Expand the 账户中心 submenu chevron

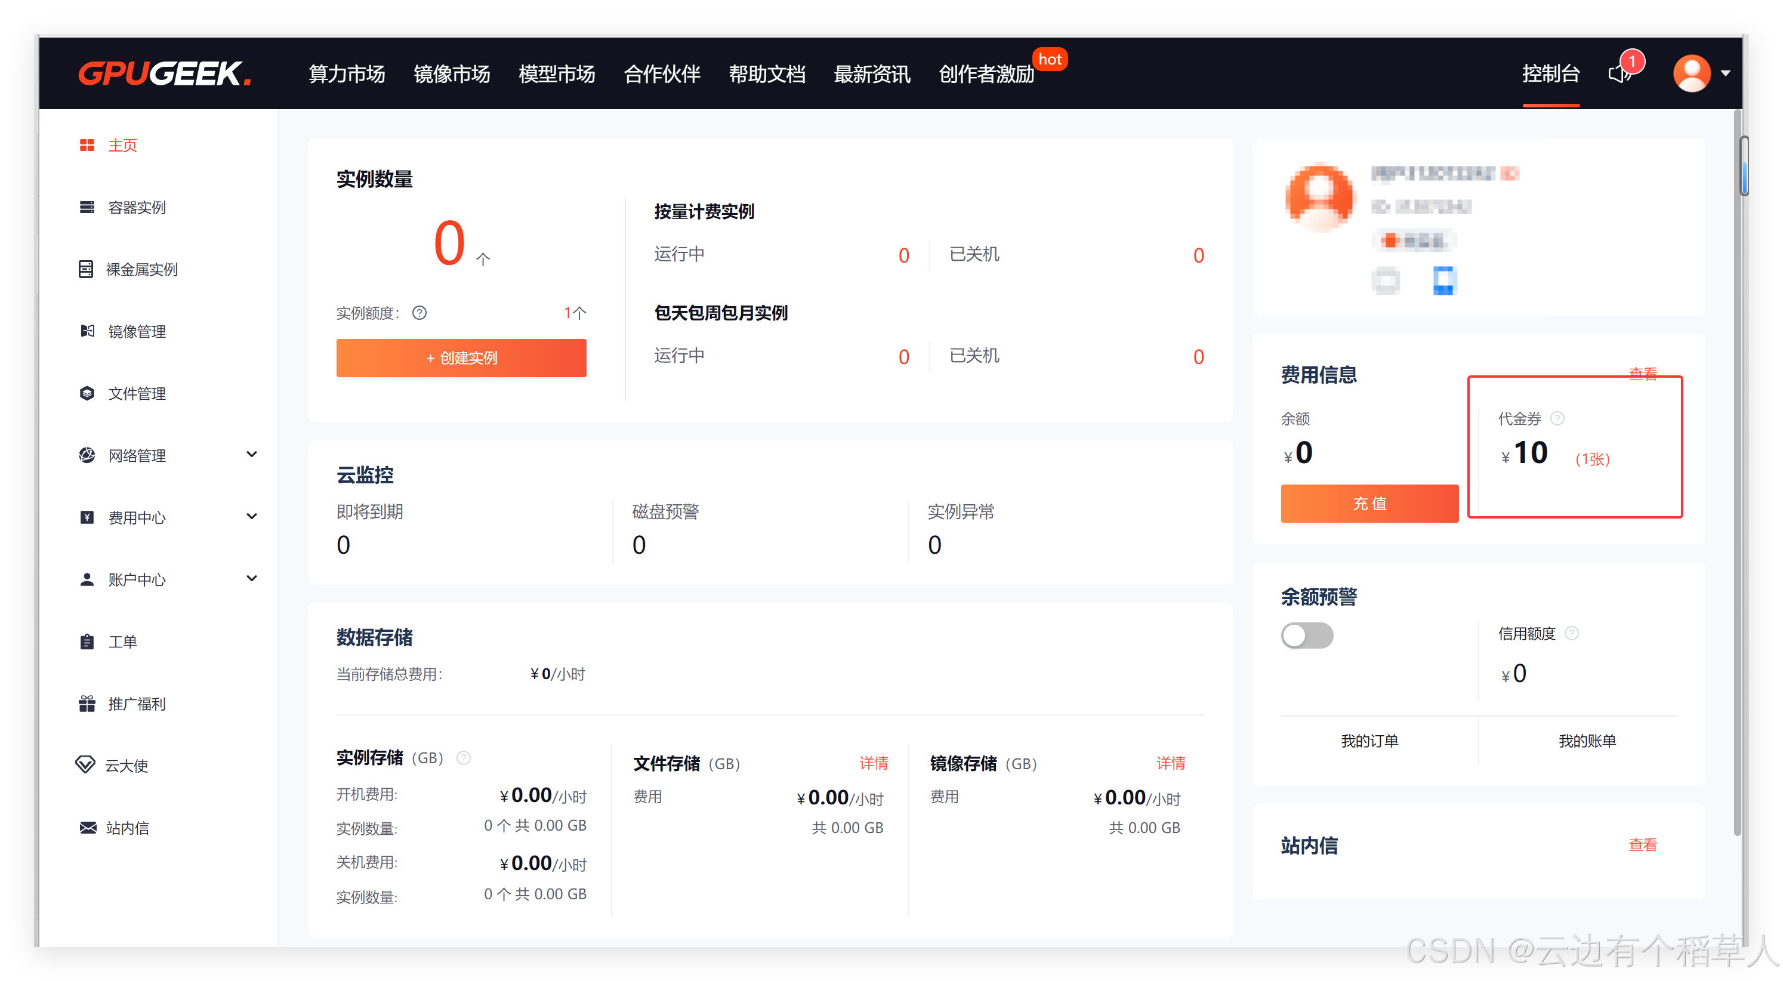pos(252,578)
